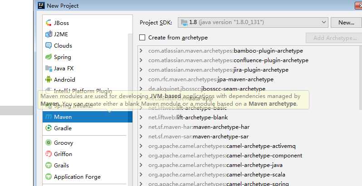Click the New... SDK button
Image resolution: width=362 pixels, height=186 pixels.
coord(346,22)
